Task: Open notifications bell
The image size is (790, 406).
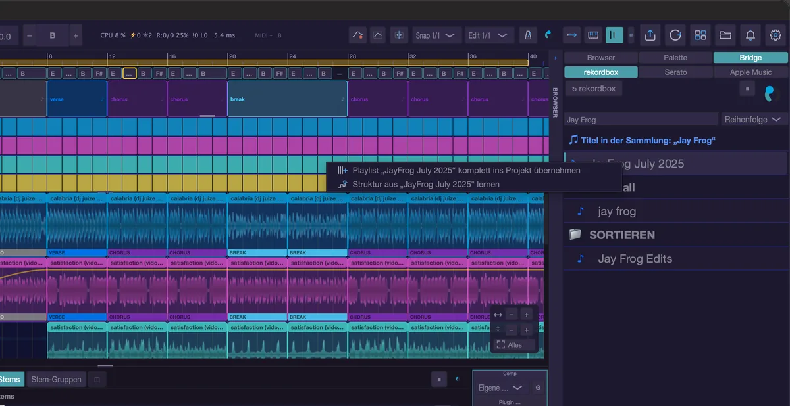Action: pyautogui.click(x=750, y=35)
